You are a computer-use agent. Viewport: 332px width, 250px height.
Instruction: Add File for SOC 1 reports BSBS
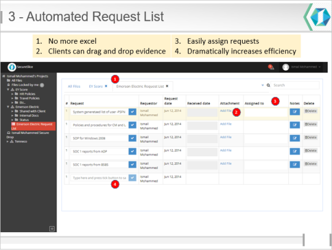pos(226,163)
